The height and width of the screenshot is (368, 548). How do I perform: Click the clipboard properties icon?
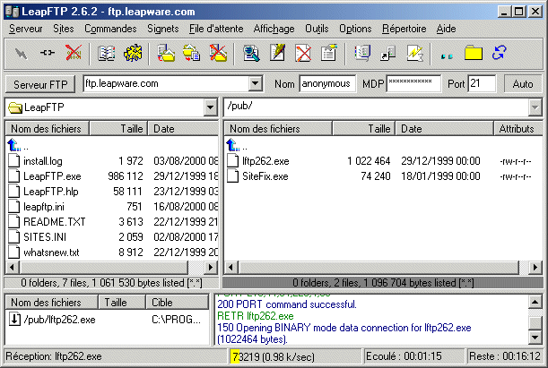[x=329, y=53]
